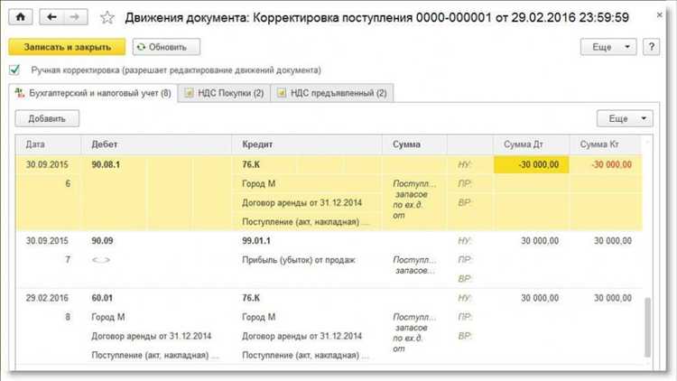Viewport: 677px width, 381px height.
Task: Switch to 'Бухгалтерский и налоговый учет (8)' tab
Action: tap(93, 93)
